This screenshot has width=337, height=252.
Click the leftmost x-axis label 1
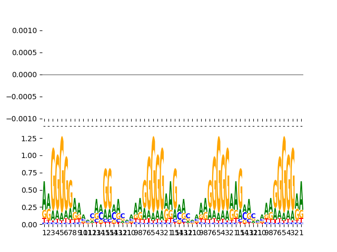coord(44,233)
